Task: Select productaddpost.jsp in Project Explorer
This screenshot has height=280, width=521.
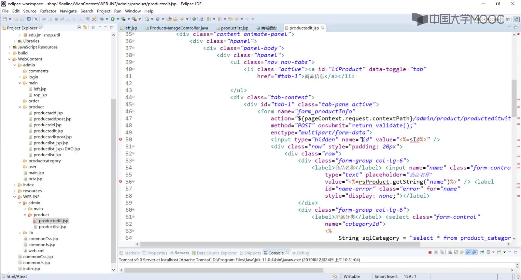Action: point(52,119)
